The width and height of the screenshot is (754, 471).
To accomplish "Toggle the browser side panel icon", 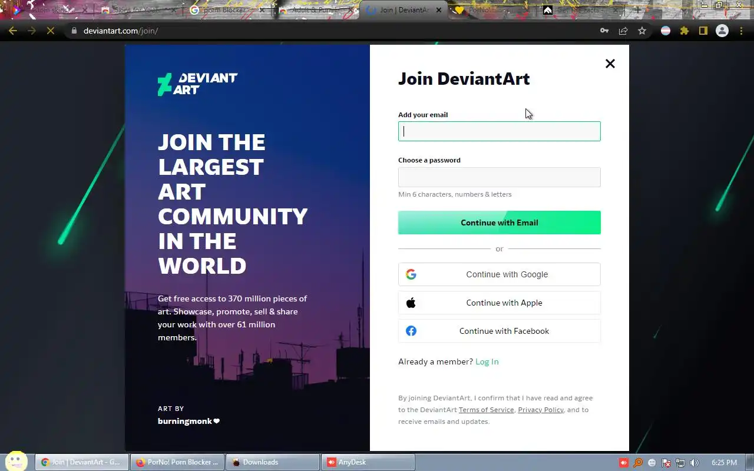I will coord(703,31).
